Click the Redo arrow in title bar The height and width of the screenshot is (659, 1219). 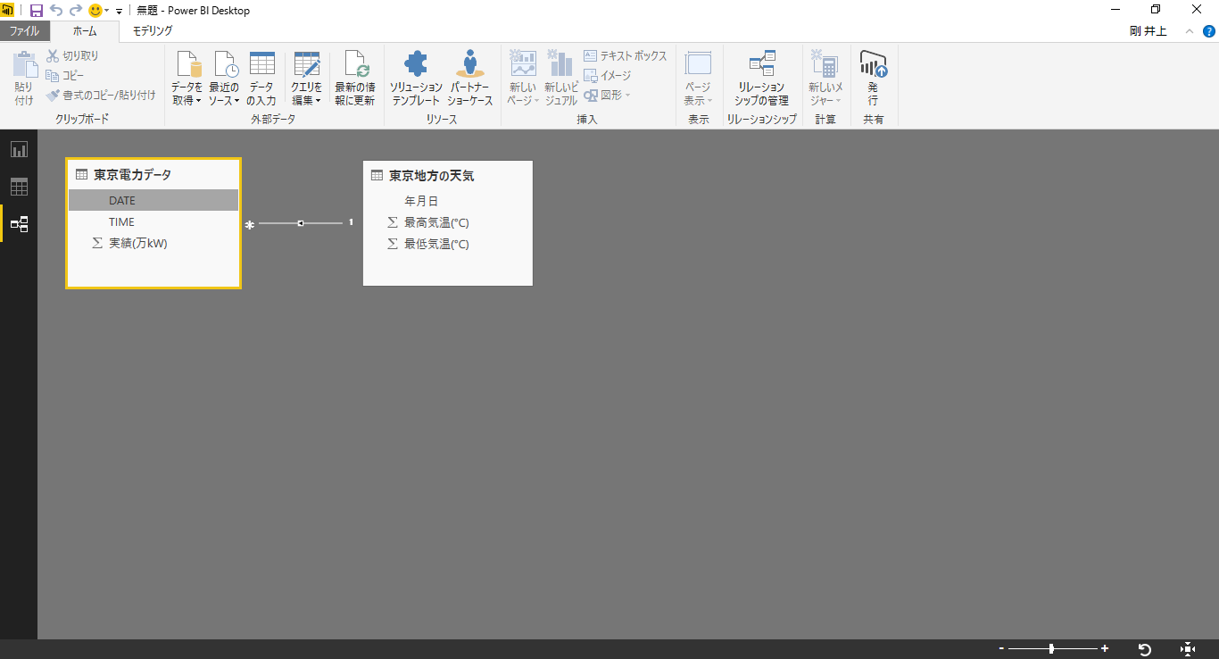pos(76,11)
